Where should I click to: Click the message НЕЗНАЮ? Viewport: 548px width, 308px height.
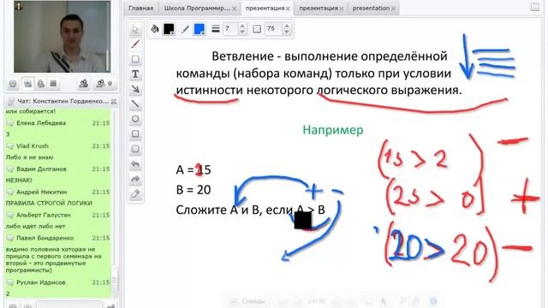(19, 181)
